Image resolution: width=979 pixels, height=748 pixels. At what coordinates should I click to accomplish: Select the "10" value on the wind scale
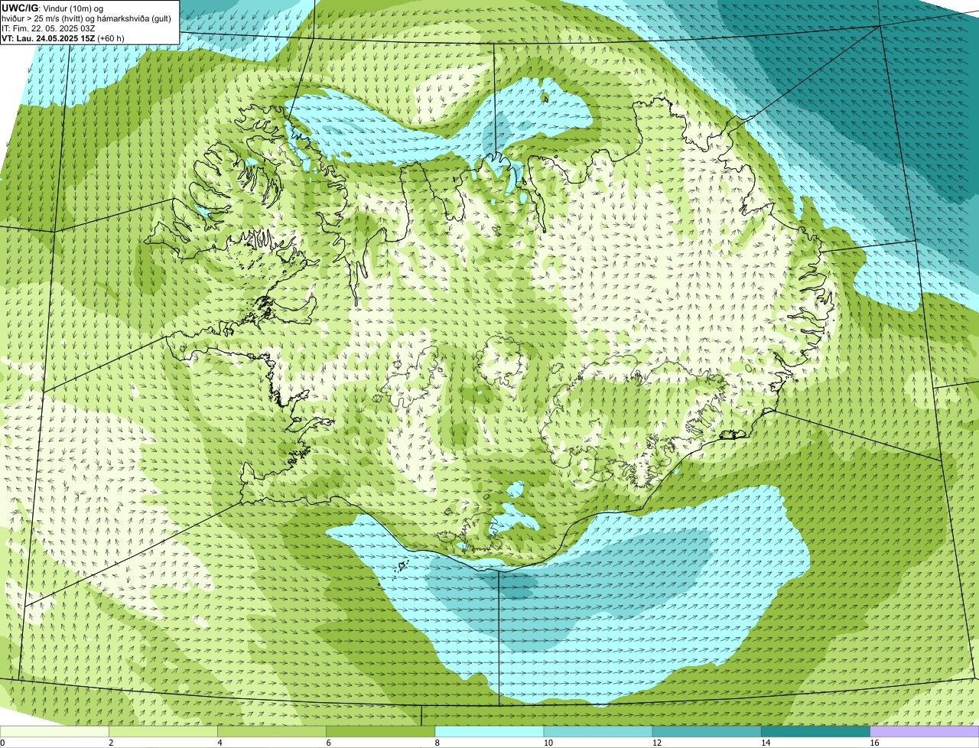coord(548,743)
